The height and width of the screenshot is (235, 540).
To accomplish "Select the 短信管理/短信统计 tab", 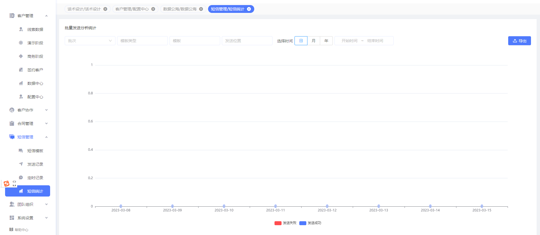I will 227,9.
